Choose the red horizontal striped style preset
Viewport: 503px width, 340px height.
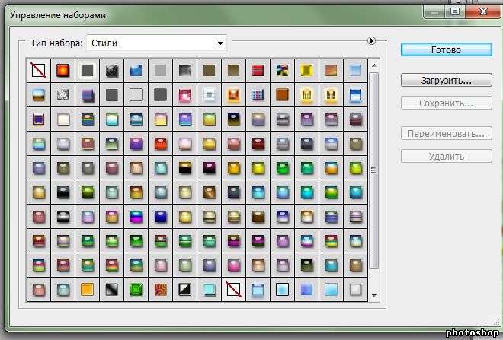(x=258, y=71)
